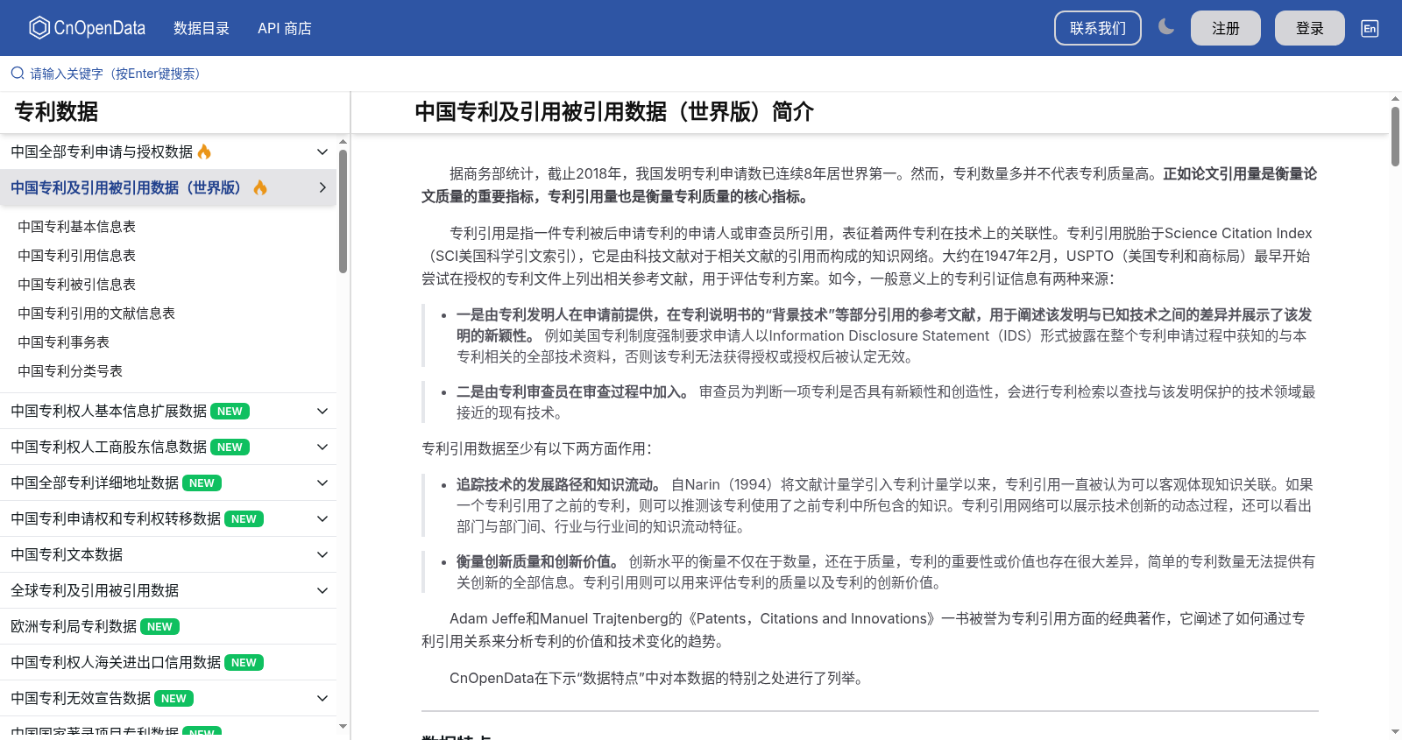Screen dimensions: 1402x754
Task: Click NEW badge next to 欧洲专利局专利数据
Action: (159, 627)
